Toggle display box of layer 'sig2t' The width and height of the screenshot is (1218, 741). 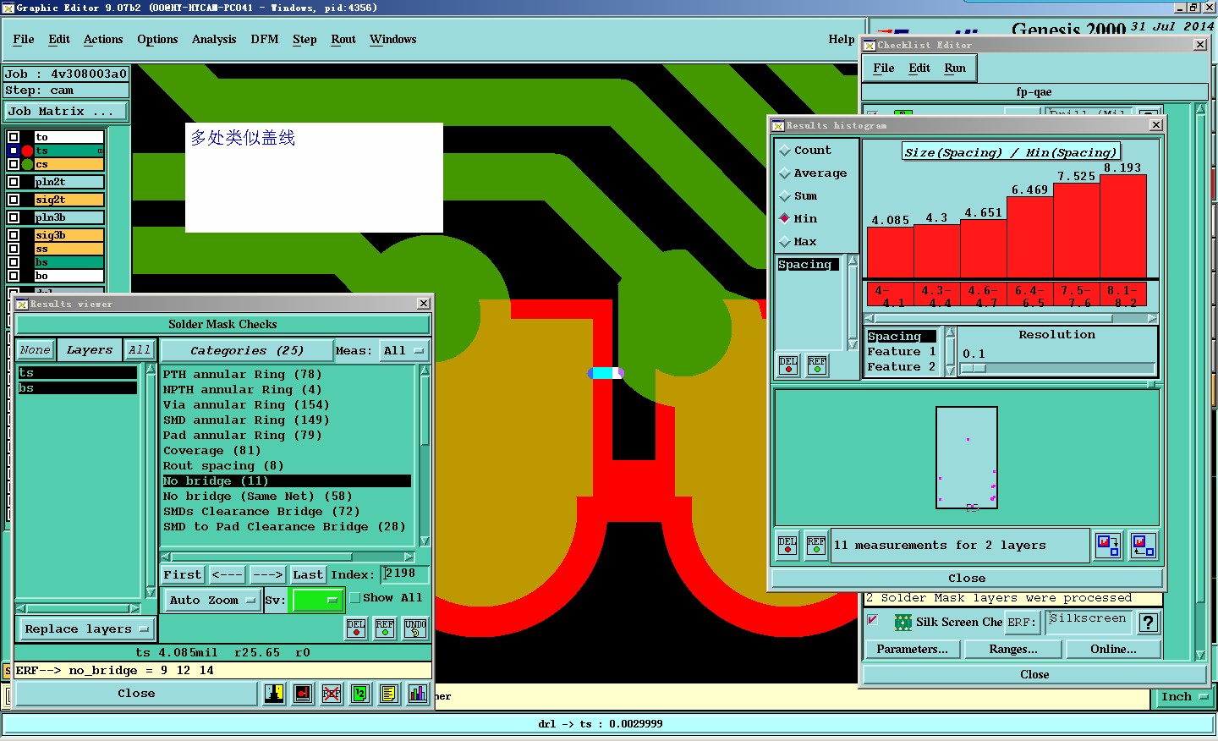click(x=14, y=200)
